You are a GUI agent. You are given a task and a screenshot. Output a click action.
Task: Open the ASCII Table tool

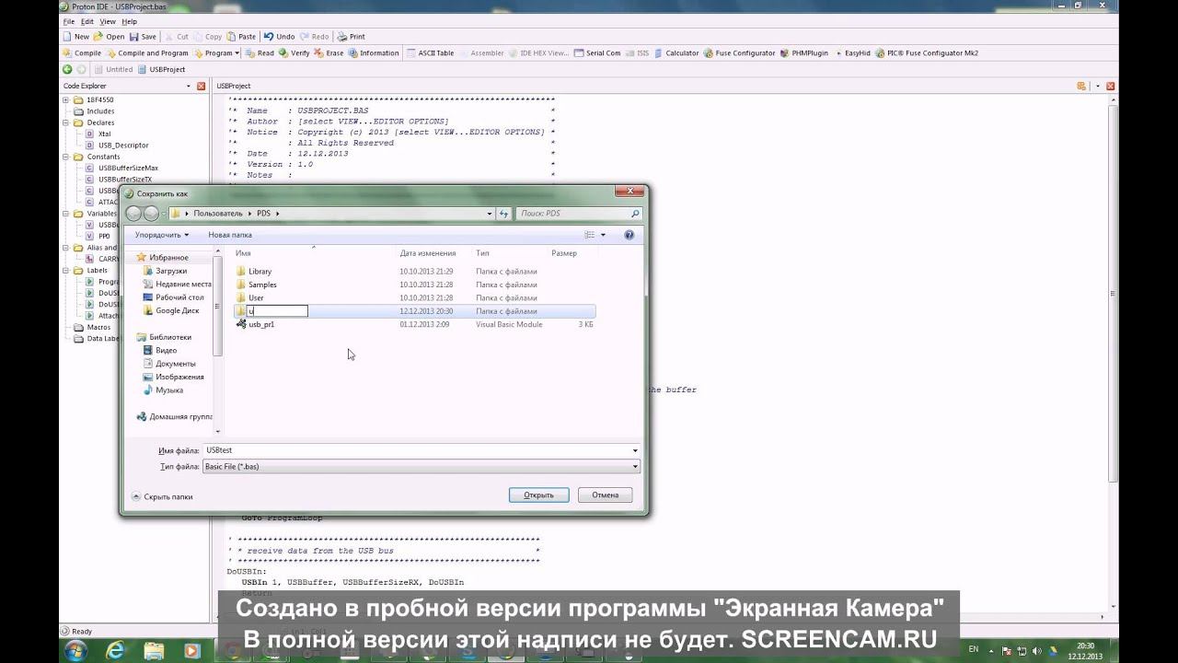(430, 53)
